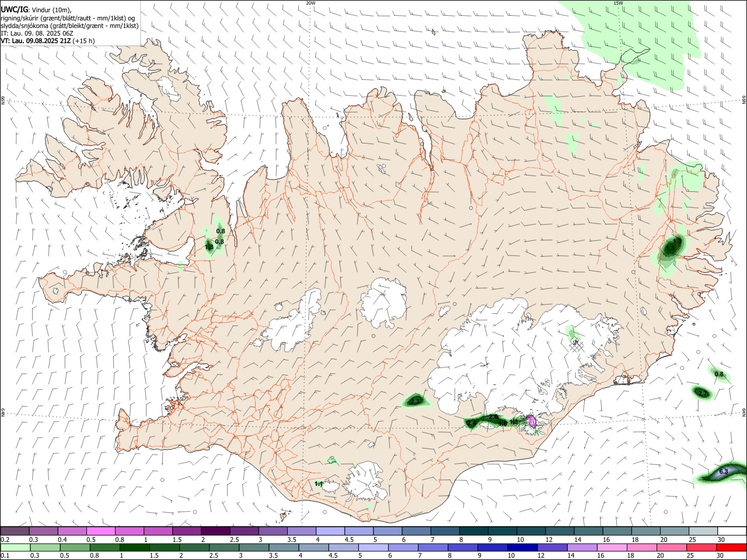Click the 1.6 value in the southern rain band
This screenshot has width=747, height=560.
(x=502, y=424)
